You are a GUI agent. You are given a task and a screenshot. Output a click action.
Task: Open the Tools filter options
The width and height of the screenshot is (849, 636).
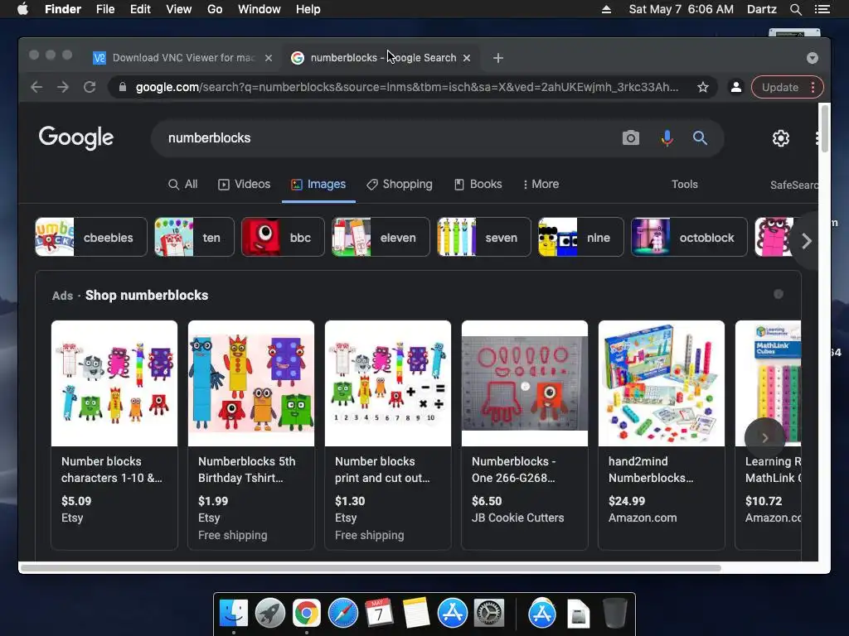[684, 185]
